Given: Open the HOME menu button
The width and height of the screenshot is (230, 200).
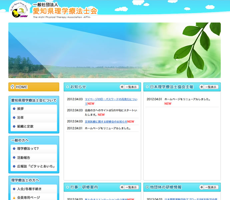Looking at the screenshot, I should 34,87.
